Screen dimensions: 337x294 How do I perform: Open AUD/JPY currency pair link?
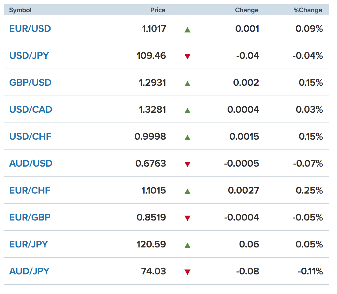29,271
